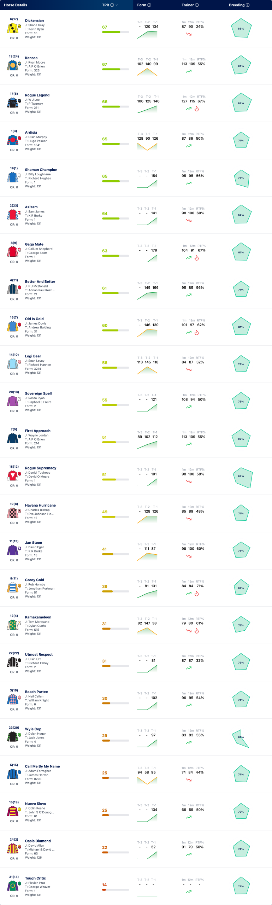Image resolution: width=272 pixels, height=905 pixels.
Task: Expand the TPR sort dropdown chevron
Action: [x=117, y=5]
